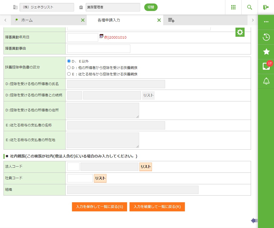
Task: Open history clock icon in sidebar
Action: coord(266,37)
